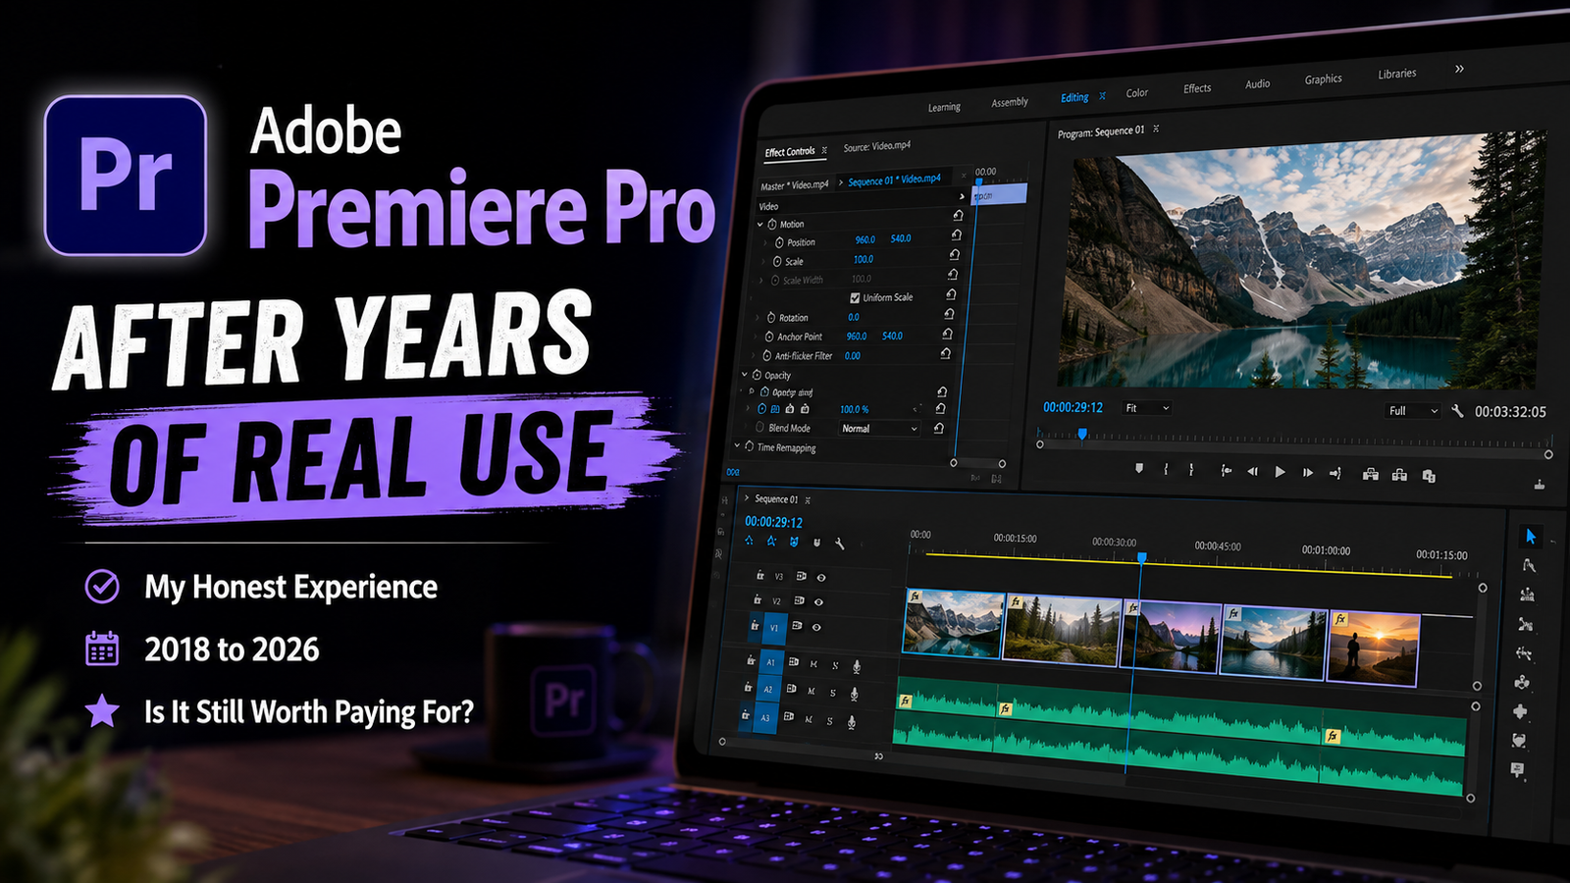
Task: Select the mountain lake clip thumbnail
Action: [x=952, y=623]
